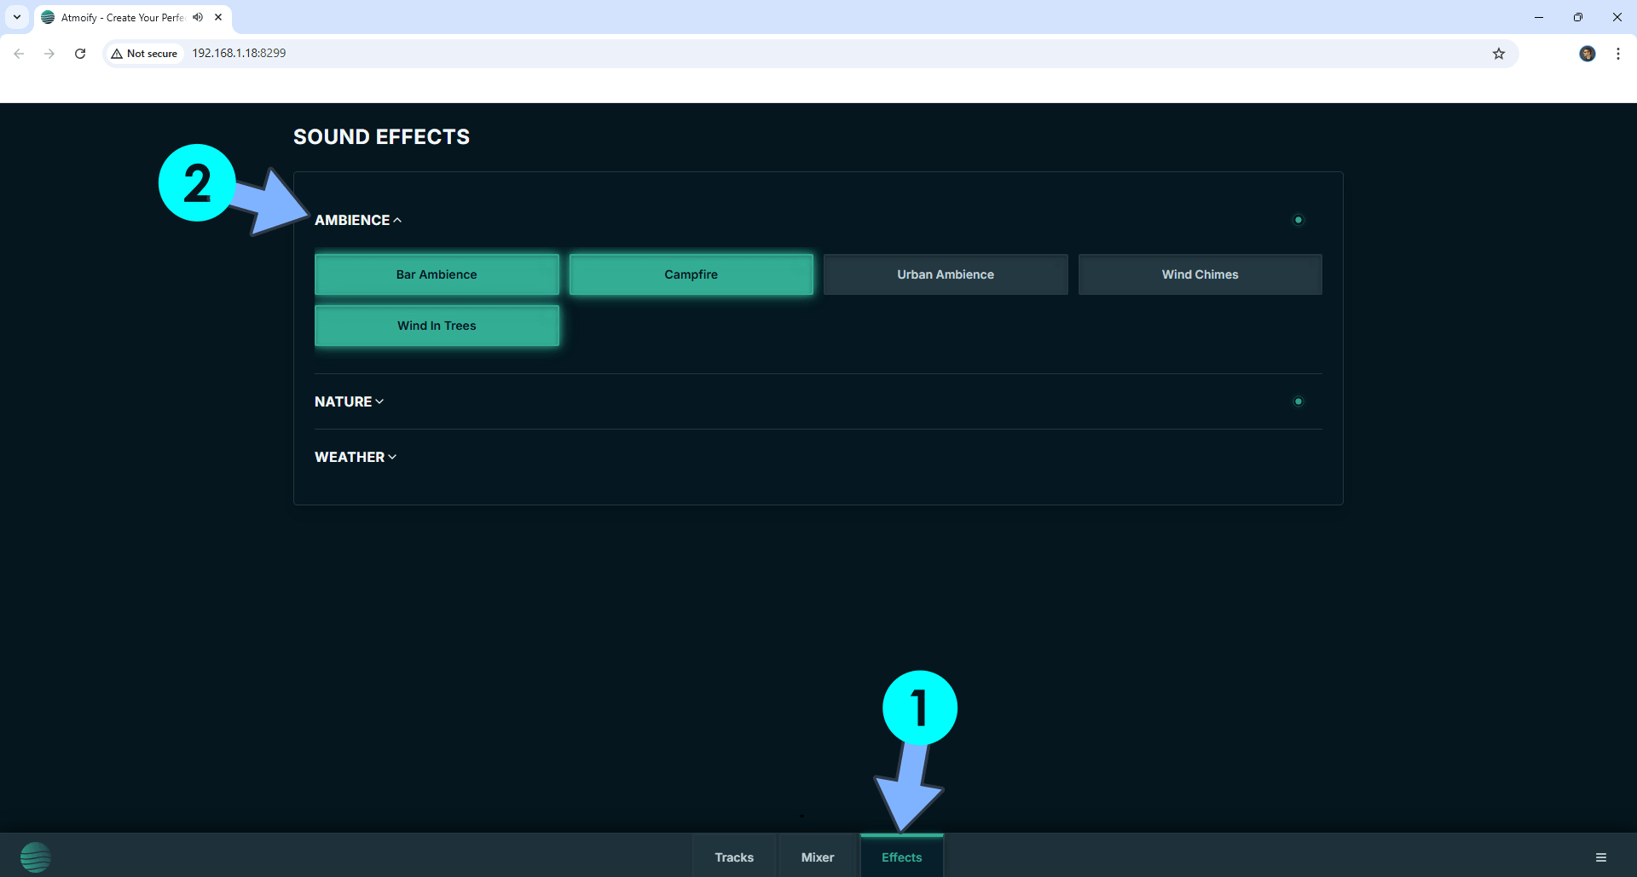
Task: Reload the current page
Action: click(79, 53)
